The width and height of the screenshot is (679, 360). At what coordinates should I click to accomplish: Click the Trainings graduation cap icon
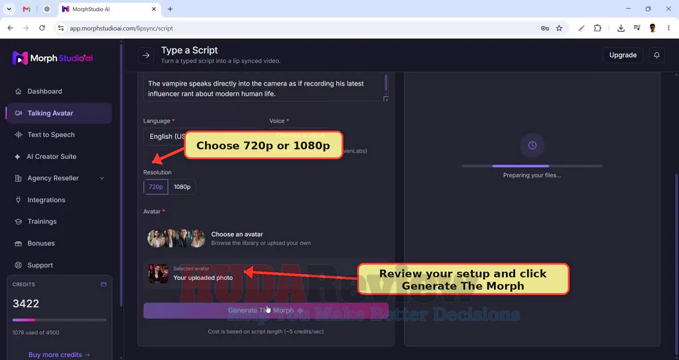18,221
